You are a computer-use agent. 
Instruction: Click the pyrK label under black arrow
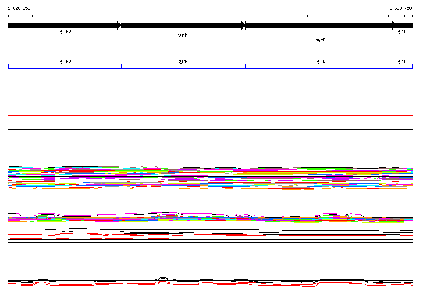[x=183, y=35]
